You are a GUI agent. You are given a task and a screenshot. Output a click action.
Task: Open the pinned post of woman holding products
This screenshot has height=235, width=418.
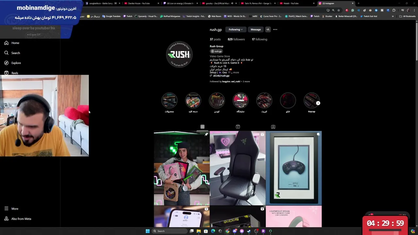[182, 168]
